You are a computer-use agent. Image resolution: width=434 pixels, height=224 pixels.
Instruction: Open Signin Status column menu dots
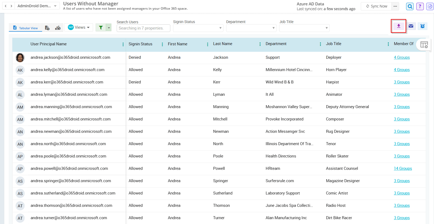(162, 44)
